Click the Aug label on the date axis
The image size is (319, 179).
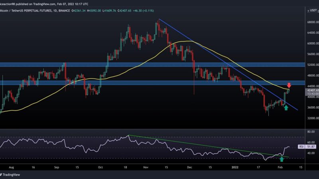click(12, 167)
